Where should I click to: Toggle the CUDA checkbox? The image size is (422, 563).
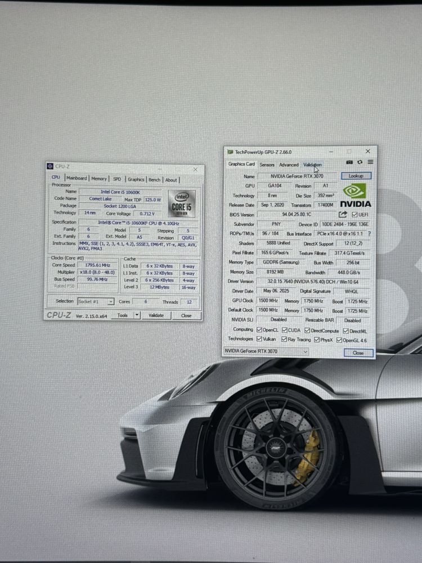(x=284, y=330)
